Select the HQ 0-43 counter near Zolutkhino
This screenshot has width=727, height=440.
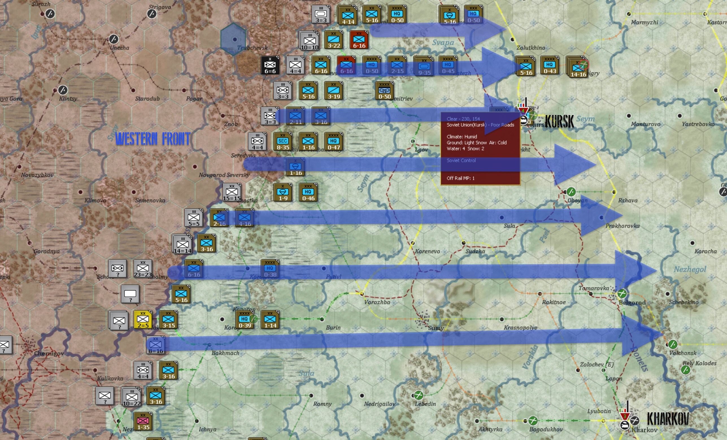(x=549, y=65)
